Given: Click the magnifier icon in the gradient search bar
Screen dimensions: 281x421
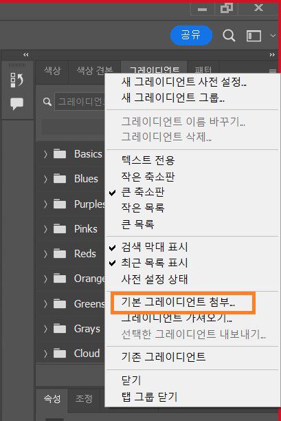Looking at the screenshot, I should 47,102.
